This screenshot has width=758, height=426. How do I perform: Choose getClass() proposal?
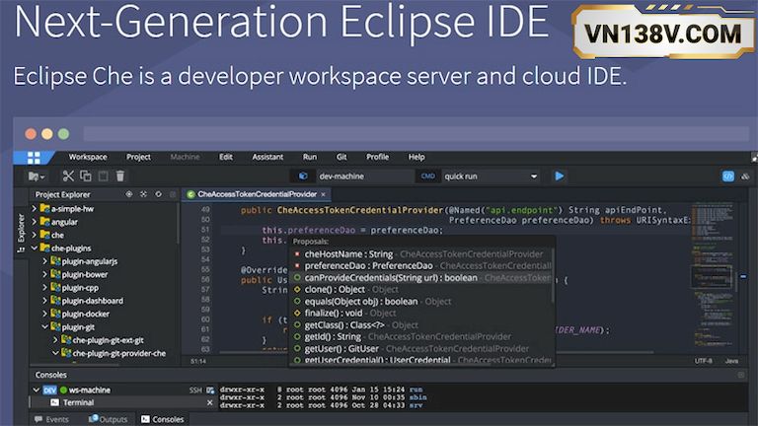coord(421,325)
